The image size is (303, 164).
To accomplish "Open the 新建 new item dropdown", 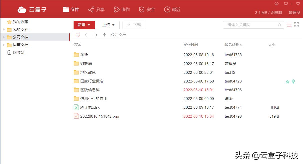I will coord(84,25).
